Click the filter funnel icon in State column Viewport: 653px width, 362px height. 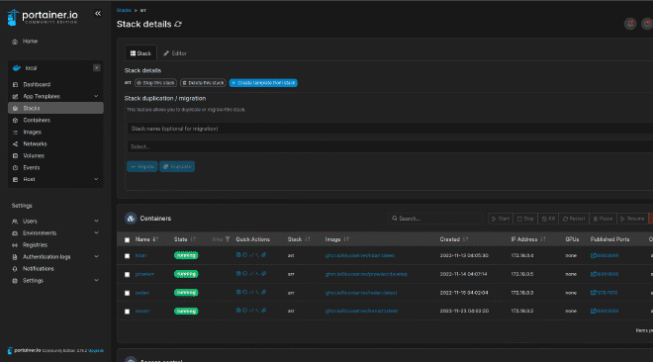[228, 239]
